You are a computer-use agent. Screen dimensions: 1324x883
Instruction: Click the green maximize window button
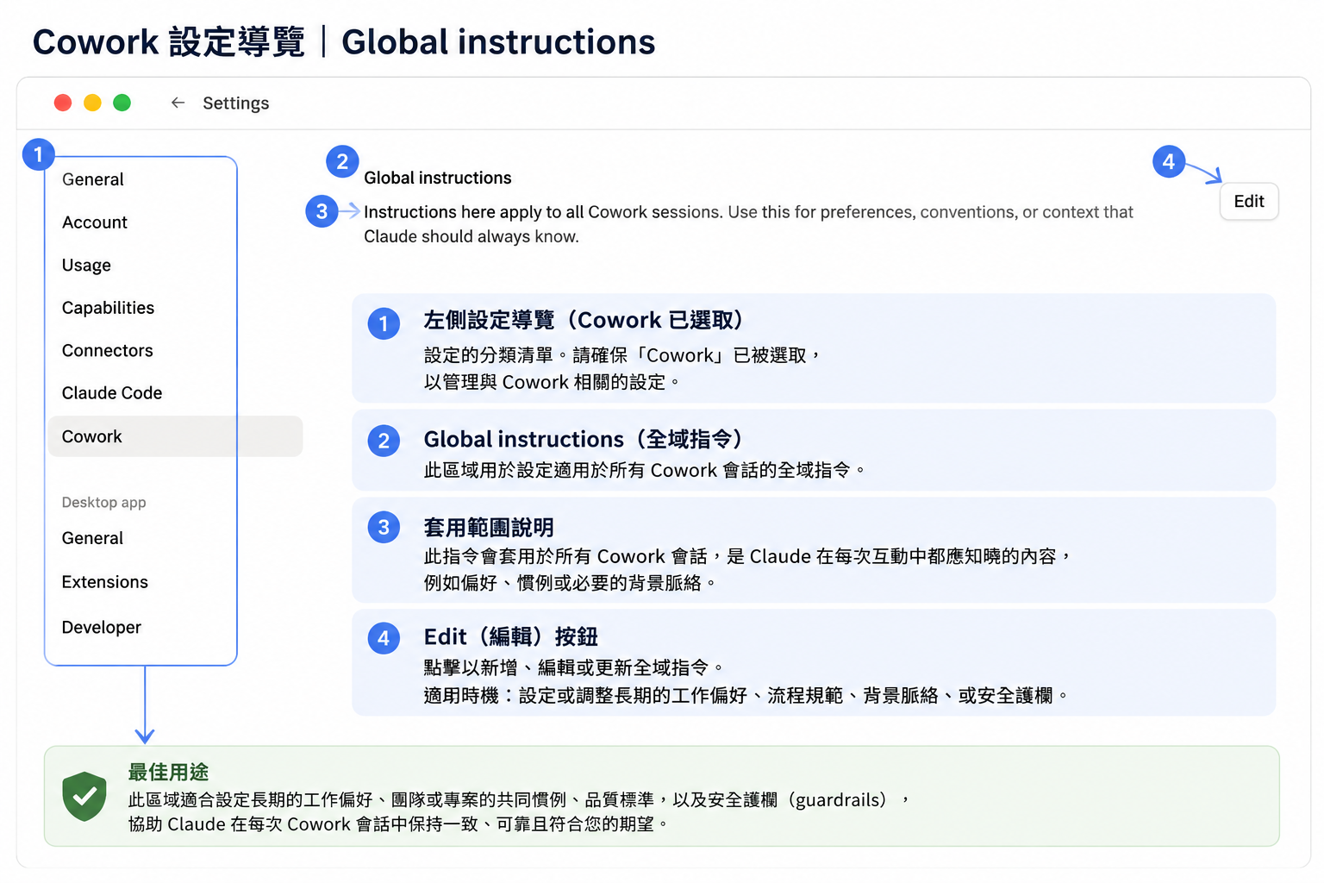pos(122,103)
